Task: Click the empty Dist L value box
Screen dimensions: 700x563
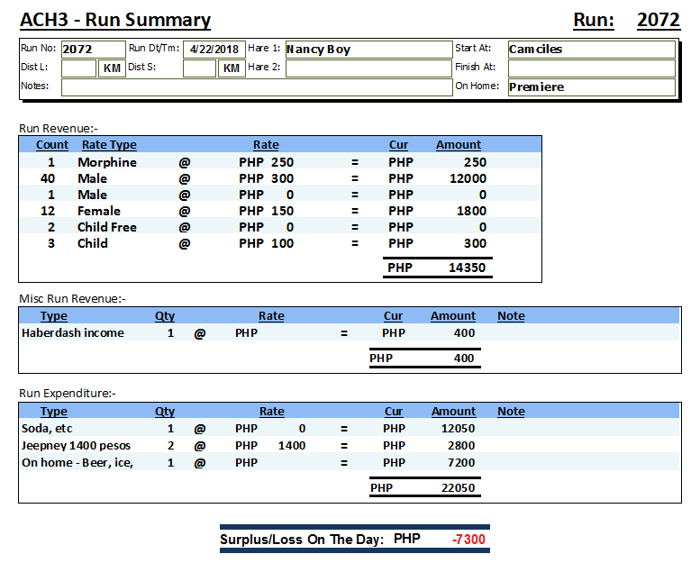Action: point(78,68)
